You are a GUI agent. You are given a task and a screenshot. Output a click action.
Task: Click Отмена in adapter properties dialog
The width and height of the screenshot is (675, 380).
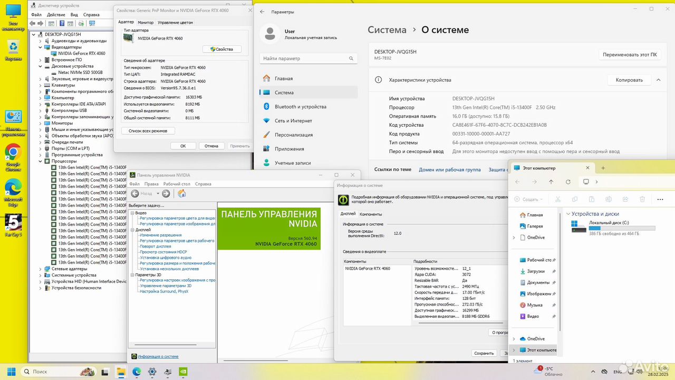pyautogui.click(x=211, y=146)
